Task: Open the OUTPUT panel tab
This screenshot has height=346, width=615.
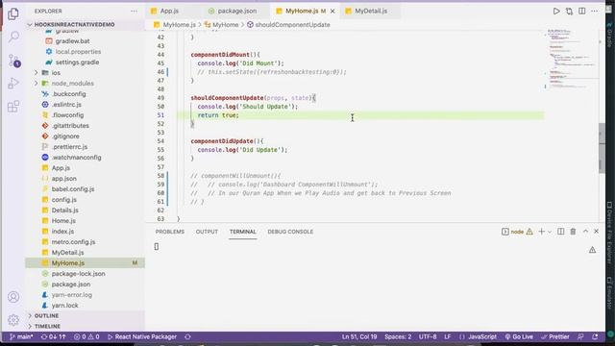Action: point(207,232)
